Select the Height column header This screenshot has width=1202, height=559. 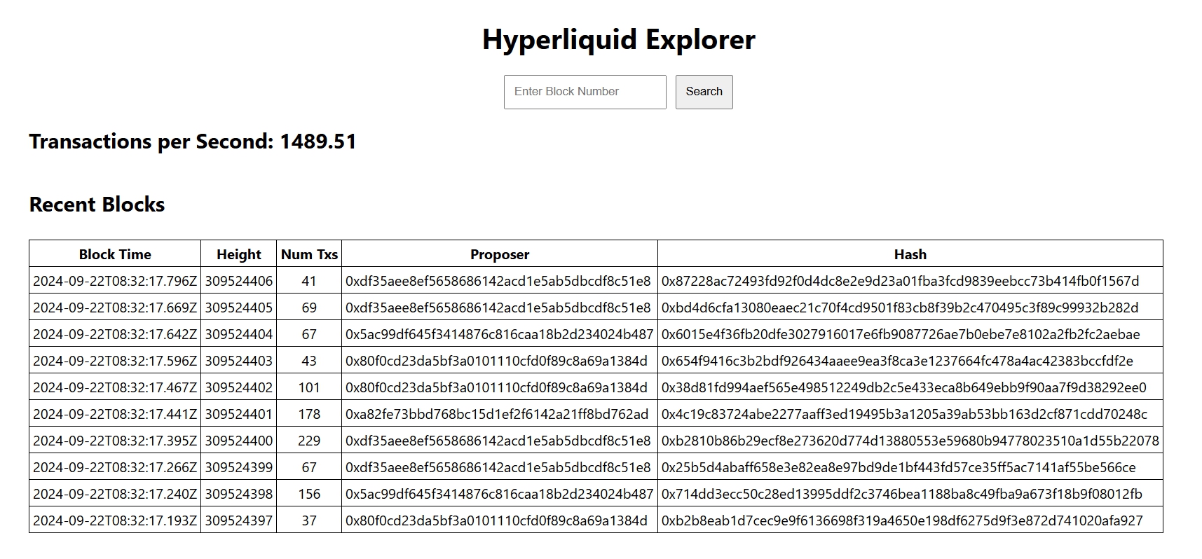[x=239, y=254]
